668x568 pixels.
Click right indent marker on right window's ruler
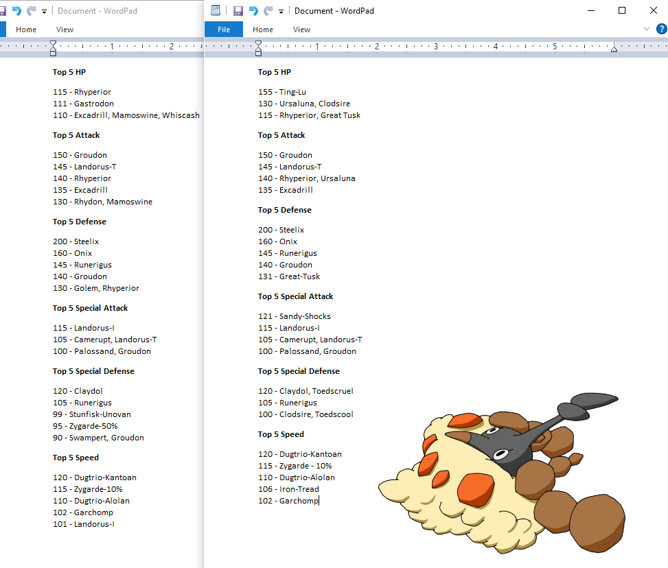tap(614, 49)
